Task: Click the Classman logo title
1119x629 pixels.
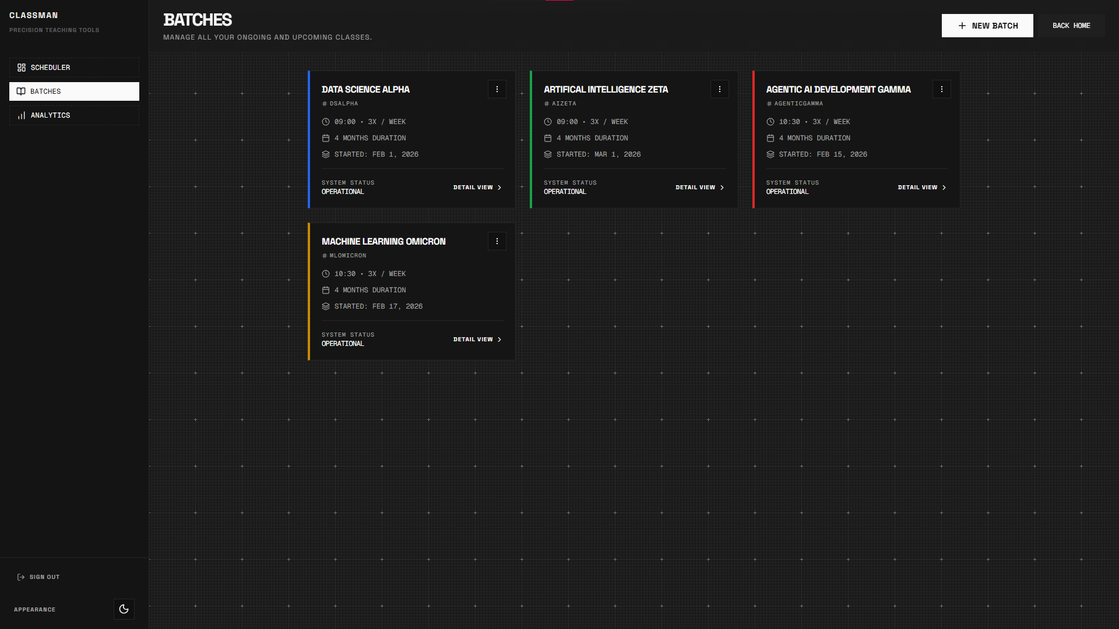Action: coord(33,15)
